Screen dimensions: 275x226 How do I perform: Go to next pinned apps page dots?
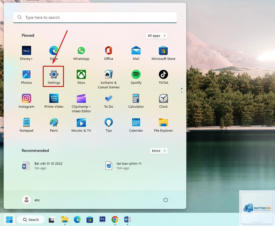click(182, 90)
